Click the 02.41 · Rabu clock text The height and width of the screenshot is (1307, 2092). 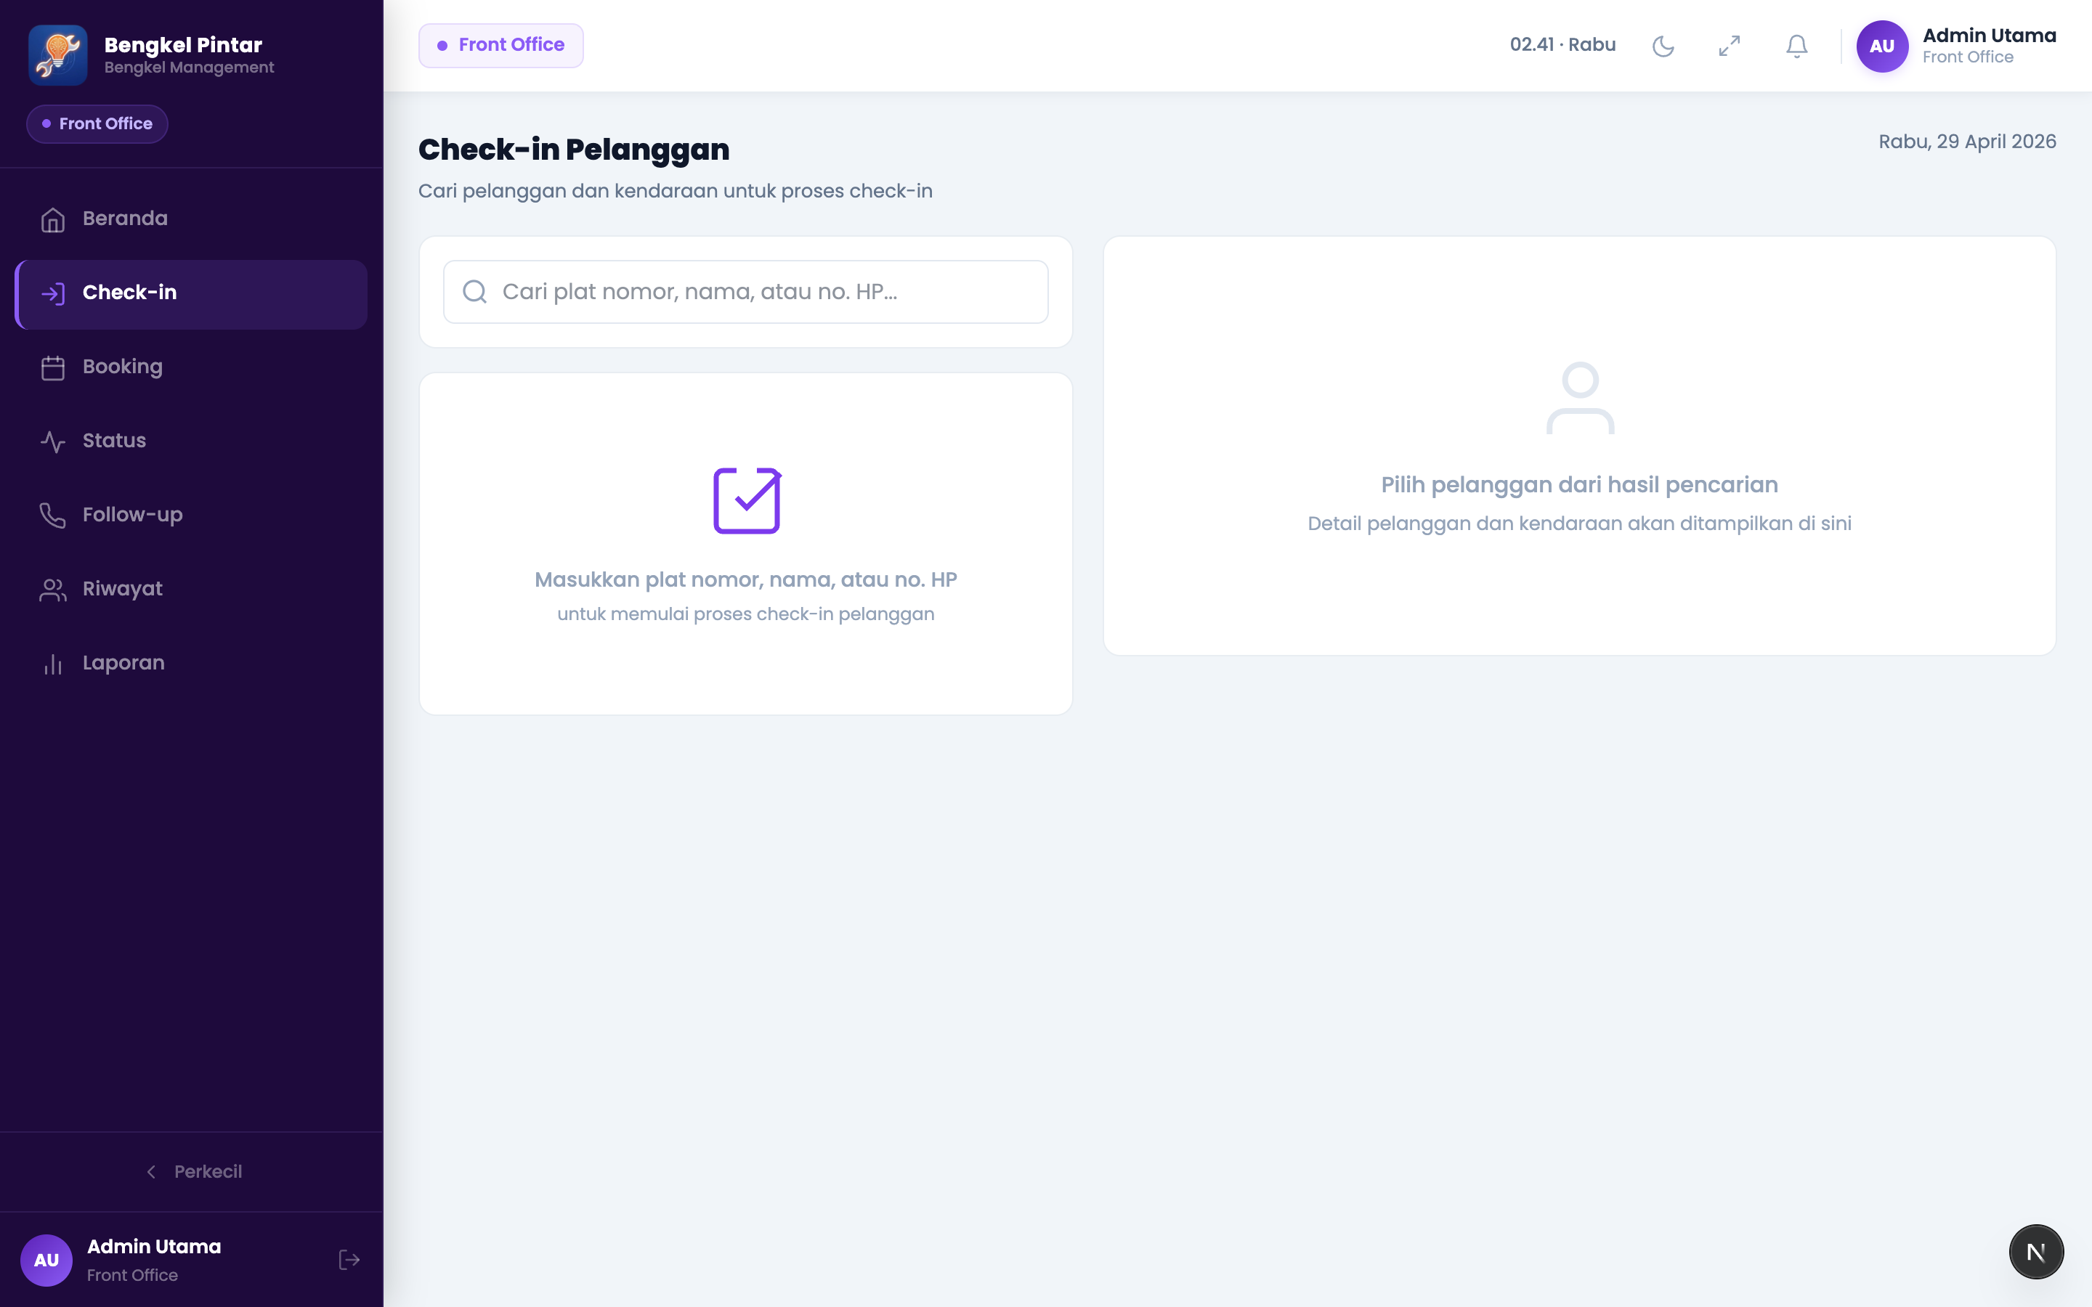[1562, 45]
